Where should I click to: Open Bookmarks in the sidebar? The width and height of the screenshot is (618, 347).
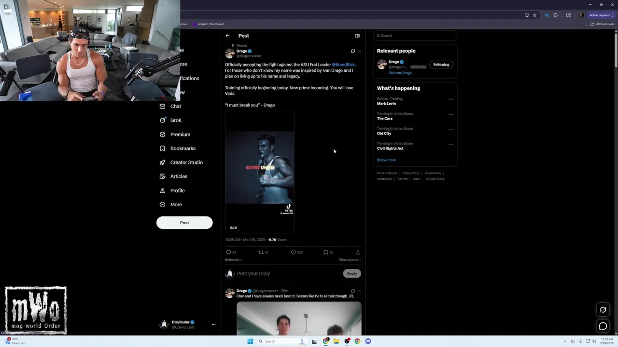[x=177, y=148]
